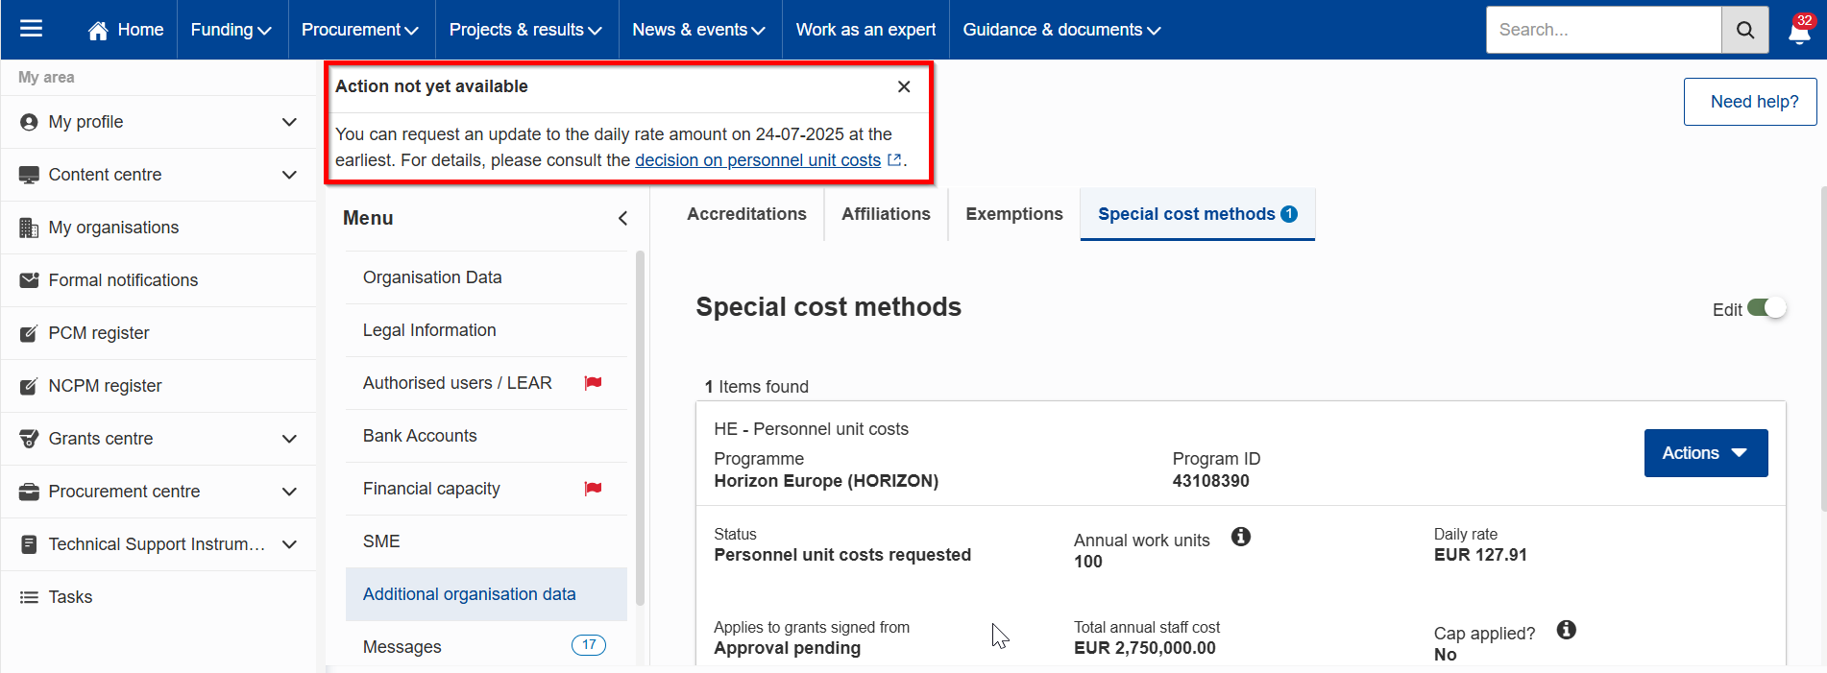Click the Annual work units info icon

[x=1240, y=537]
